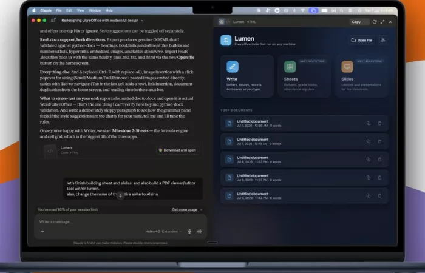Click the Get more usage link

tap(185, 209)
